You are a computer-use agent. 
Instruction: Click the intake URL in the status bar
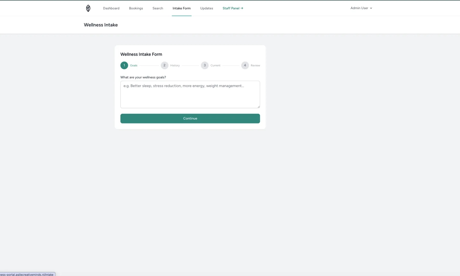27,274
